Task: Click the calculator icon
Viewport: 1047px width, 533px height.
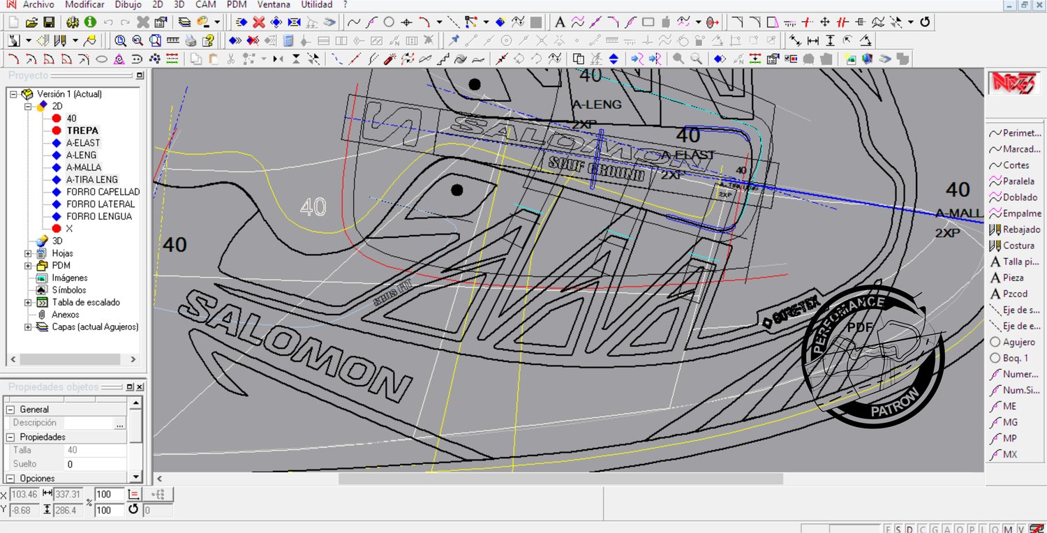Action: 288,40
